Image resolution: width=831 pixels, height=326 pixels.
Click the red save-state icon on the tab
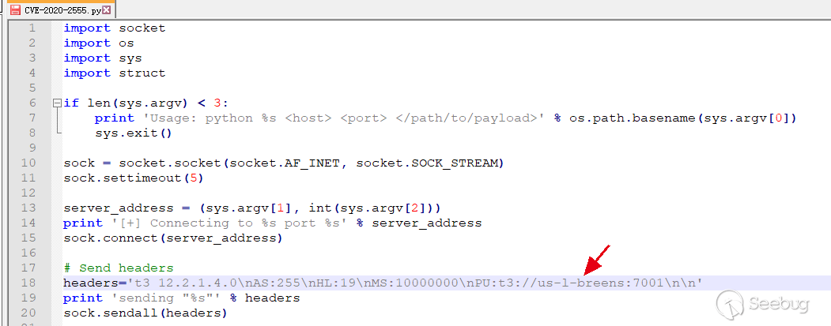15,10
